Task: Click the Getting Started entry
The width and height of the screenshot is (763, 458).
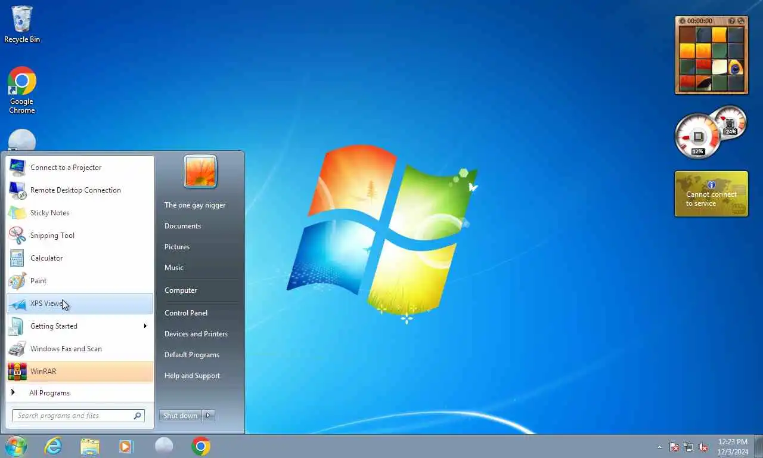Action: (80, 326)
